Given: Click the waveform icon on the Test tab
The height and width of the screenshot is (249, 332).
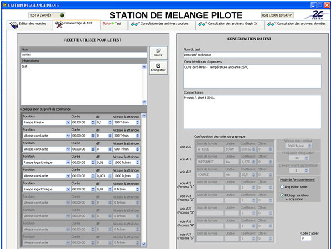Looking at the screenshot, I should (x=106, y=24).
